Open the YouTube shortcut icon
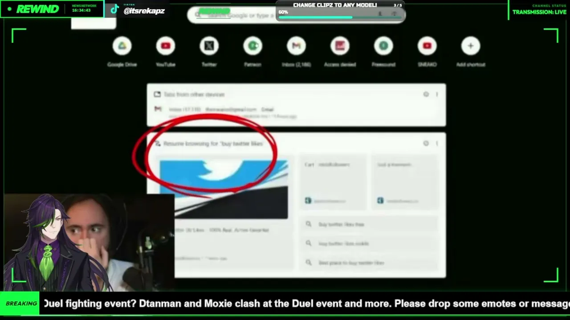570x320 pixels. (x=166, y=46)
